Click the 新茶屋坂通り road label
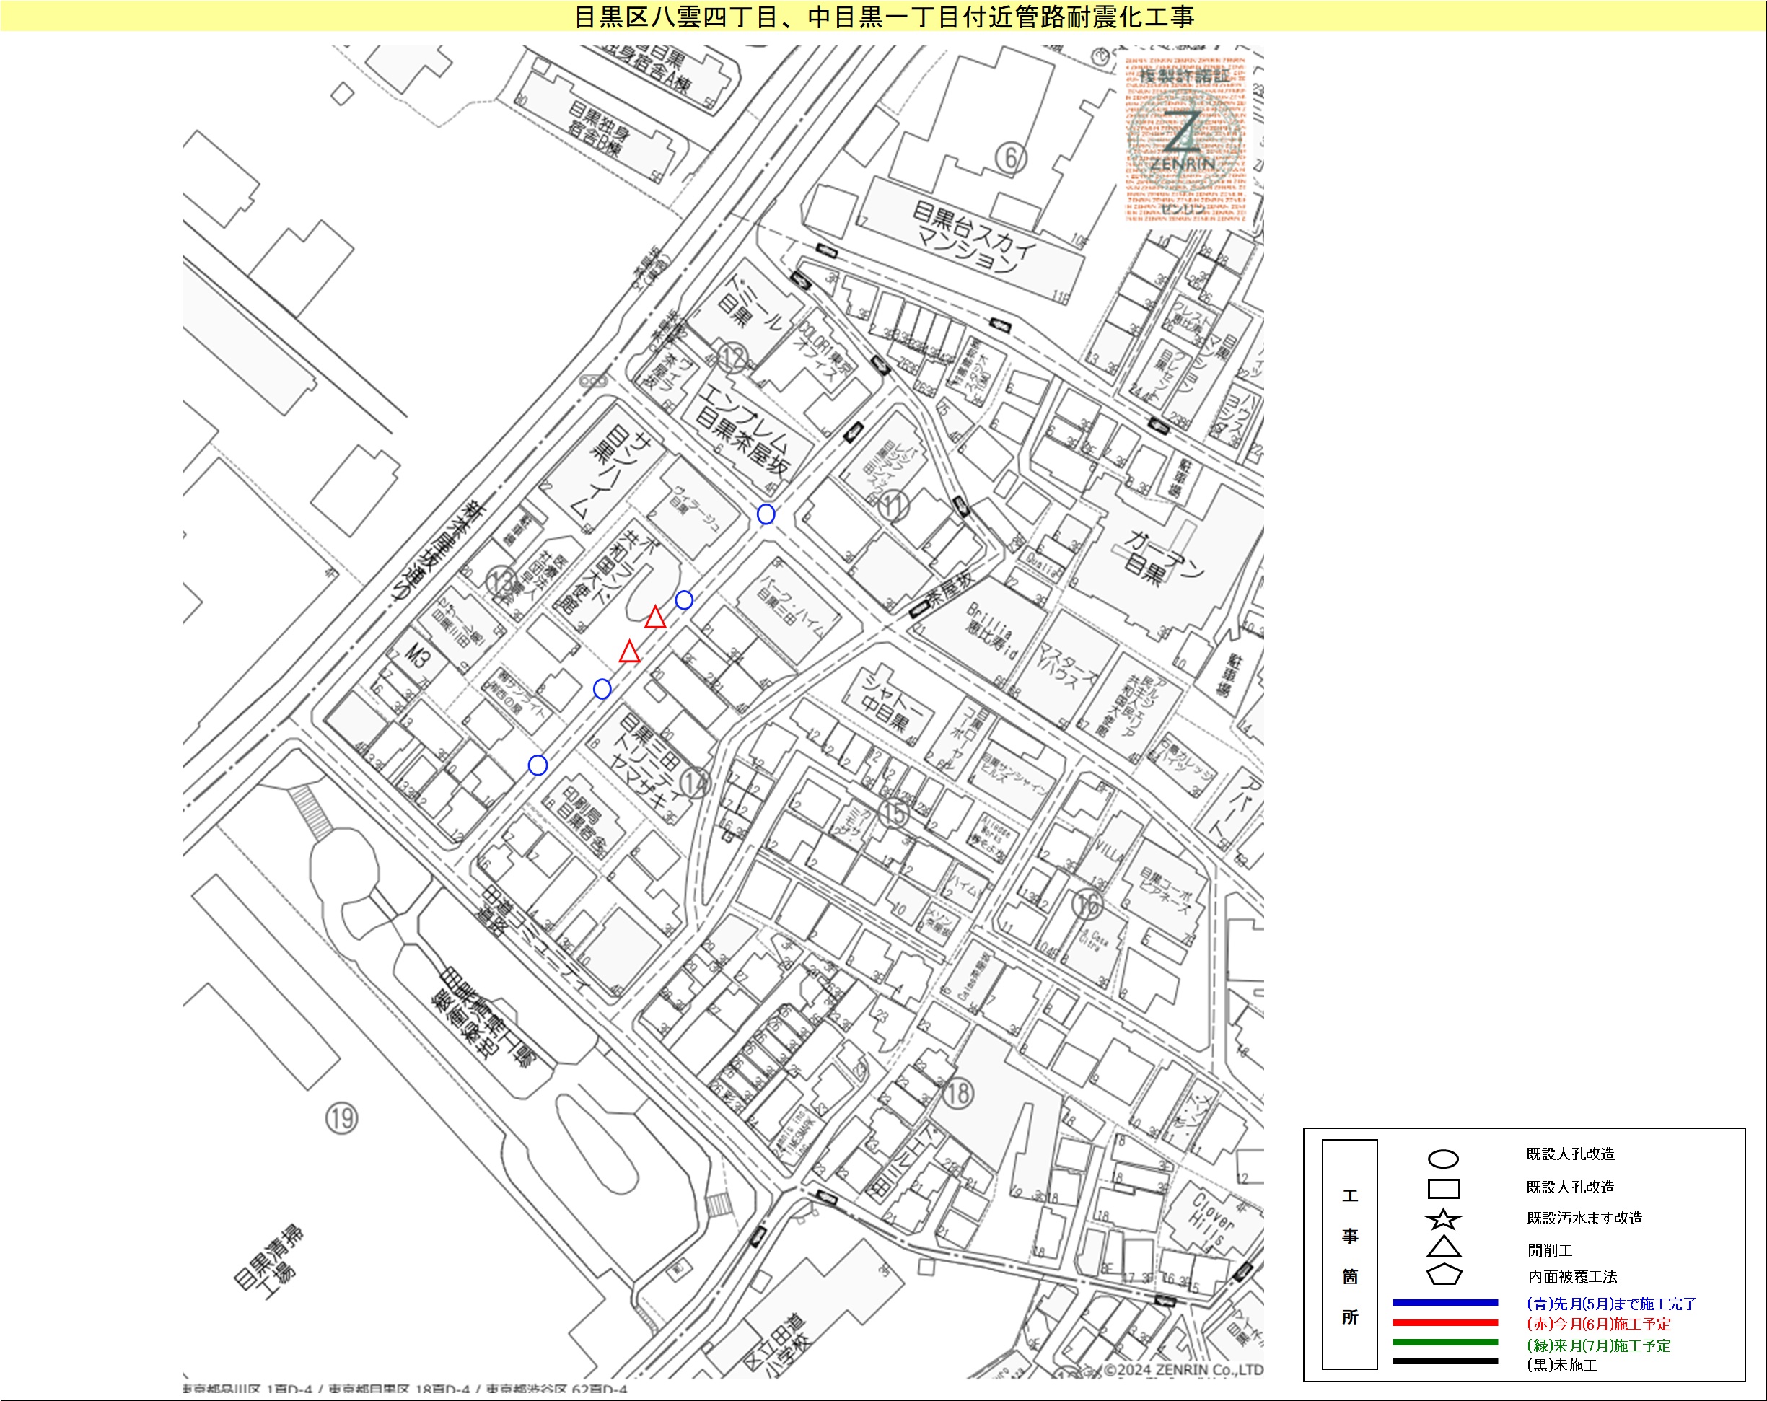The height and width of the screenshot is (1401, 1767). click(438, 552)
